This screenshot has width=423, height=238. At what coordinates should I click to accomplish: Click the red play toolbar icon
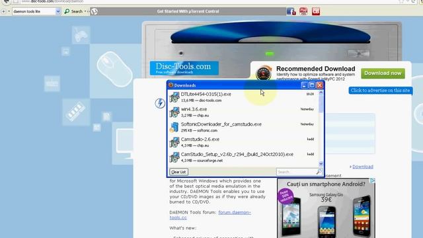[303, 11]
